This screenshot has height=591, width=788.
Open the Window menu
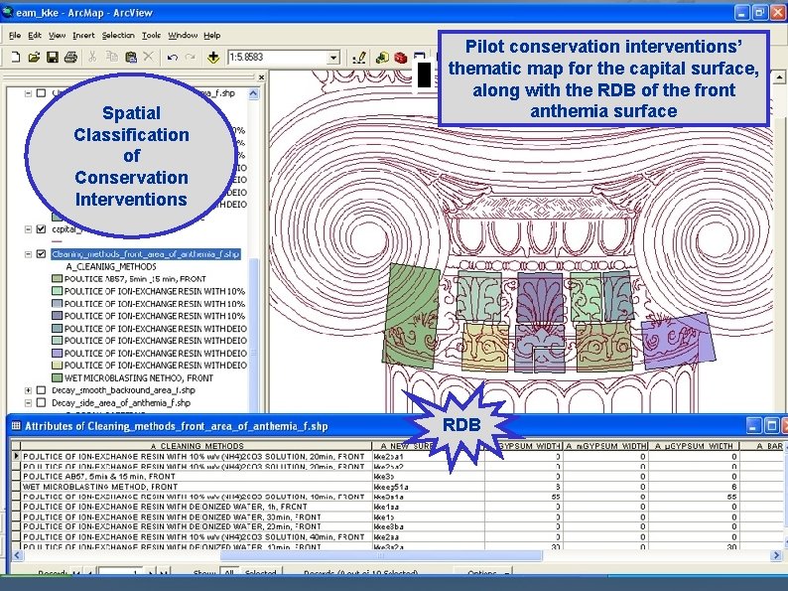click(x=183, y=35)
